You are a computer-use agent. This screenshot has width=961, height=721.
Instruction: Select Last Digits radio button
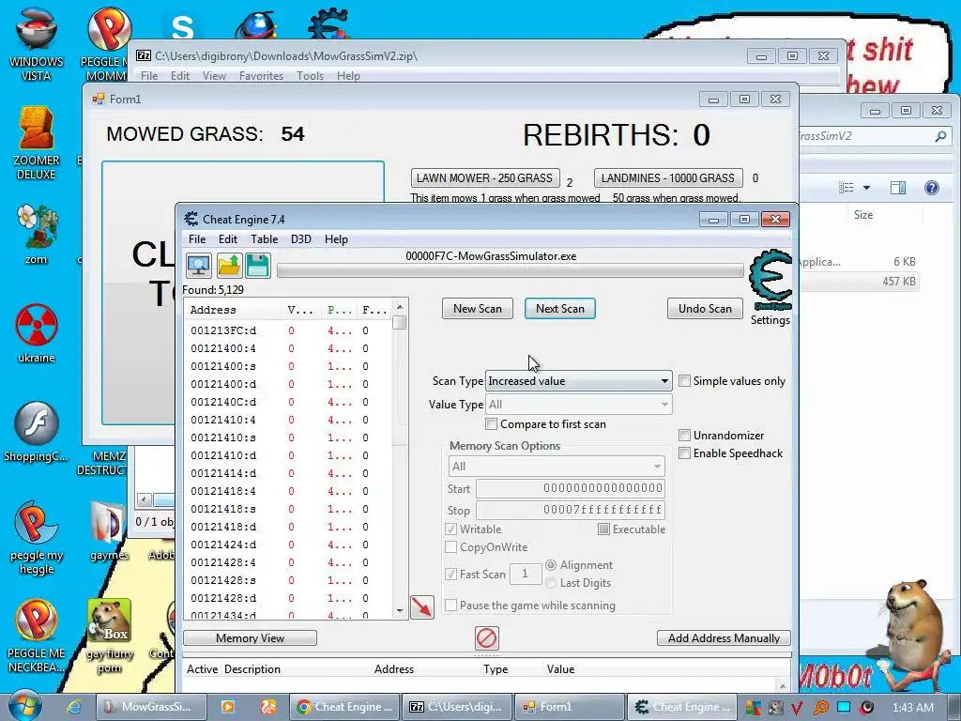pos(551,582)
